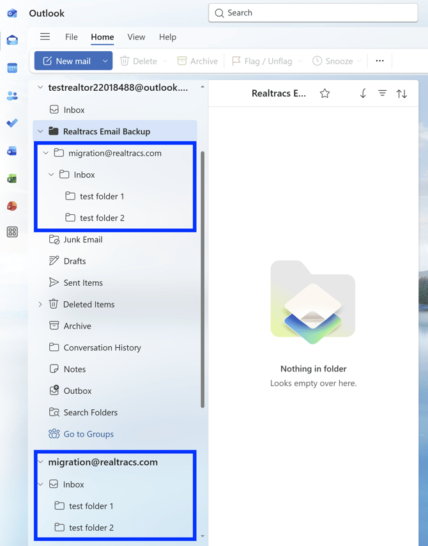Collapse the Realtracs Email Backup folder
This screenshot has height=546, width=428.
point(40,131)
